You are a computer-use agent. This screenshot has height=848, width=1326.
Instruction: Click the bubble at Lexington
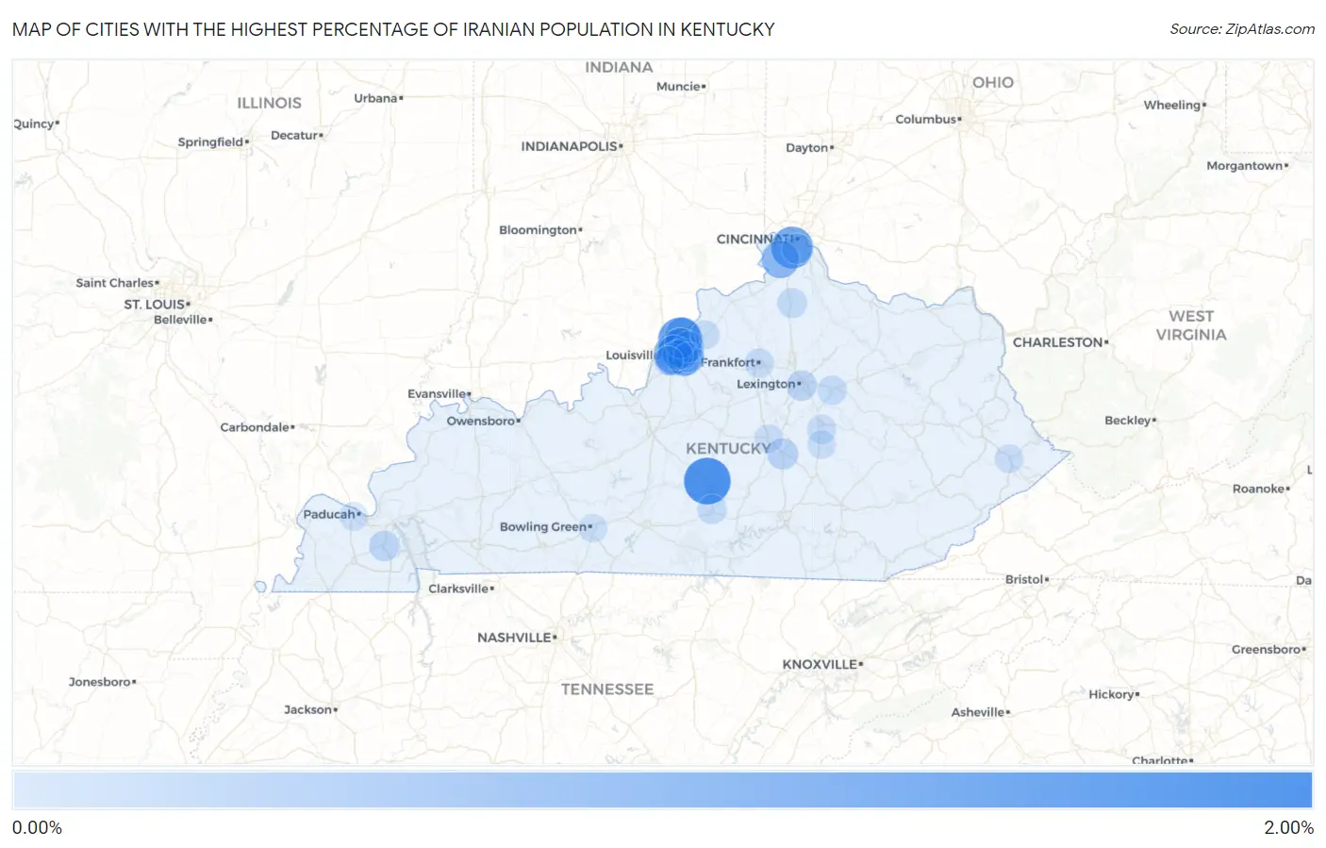[802, 385]
